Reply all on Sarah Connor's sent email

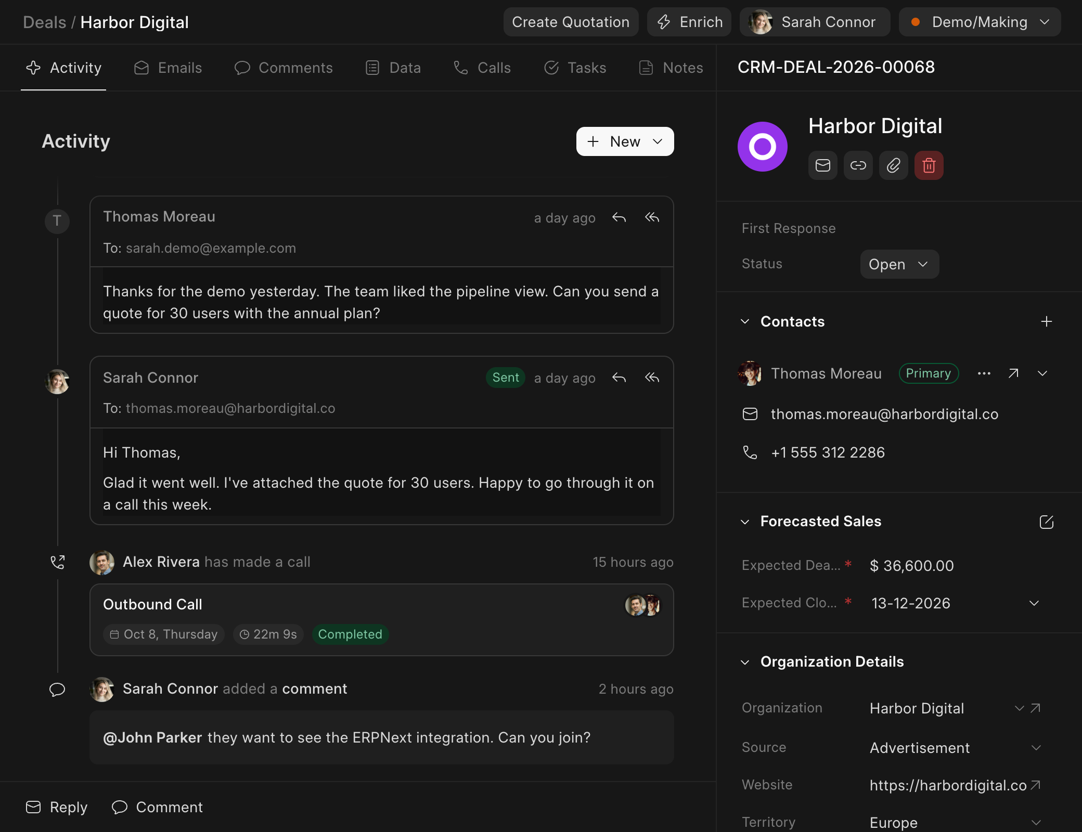coord(652,378)
